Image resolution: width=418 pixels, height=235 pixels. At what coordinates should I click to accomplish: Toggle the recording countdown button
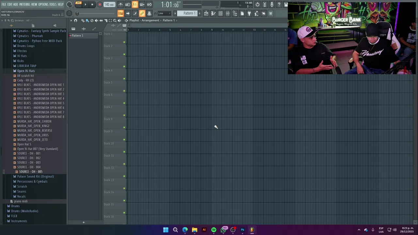(135, 5)
